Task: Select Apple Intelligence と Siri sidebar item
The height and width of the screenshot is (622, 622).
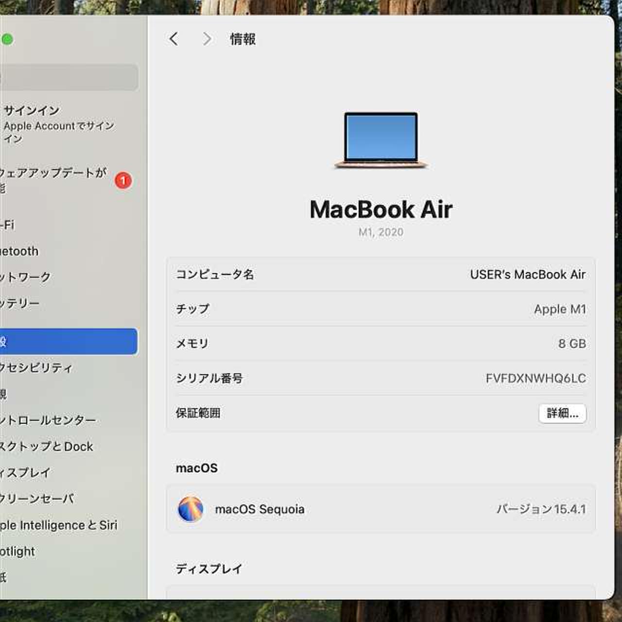Action: point(58,525)
